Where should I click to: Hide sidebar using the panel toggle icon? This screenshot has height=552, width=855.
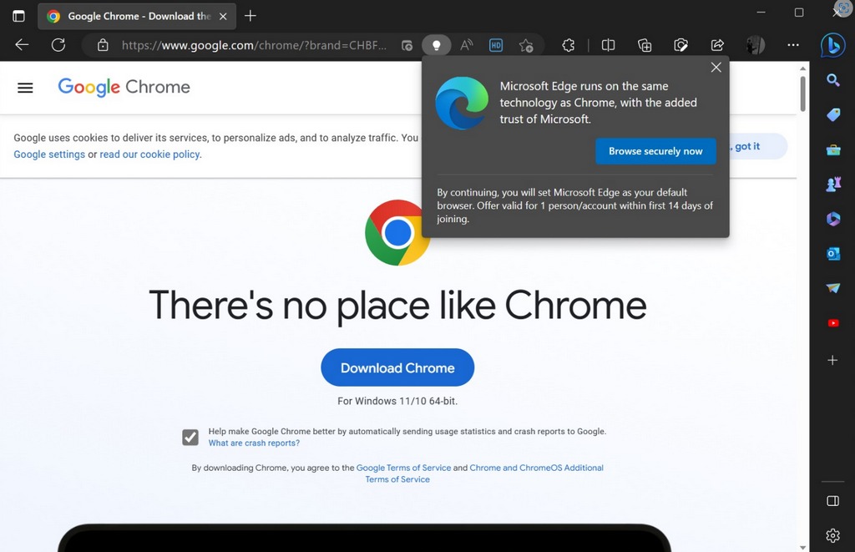coord(832,501)
